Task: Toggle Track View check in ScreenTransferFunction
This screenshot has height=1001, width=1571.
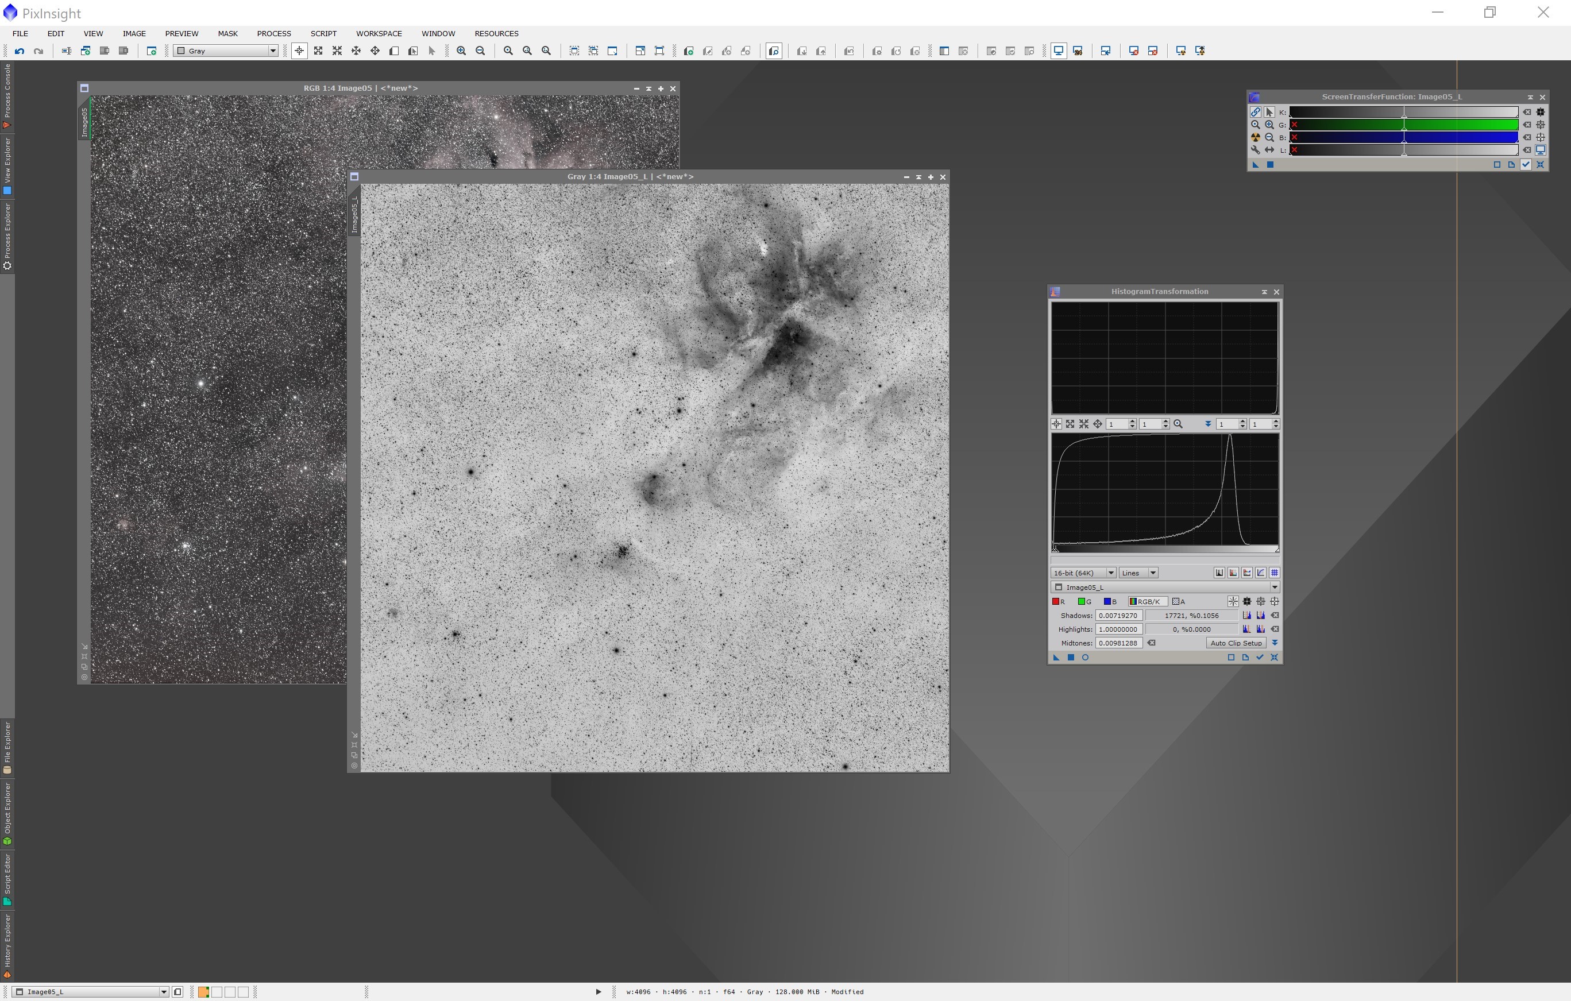Action: point(1526,164)
